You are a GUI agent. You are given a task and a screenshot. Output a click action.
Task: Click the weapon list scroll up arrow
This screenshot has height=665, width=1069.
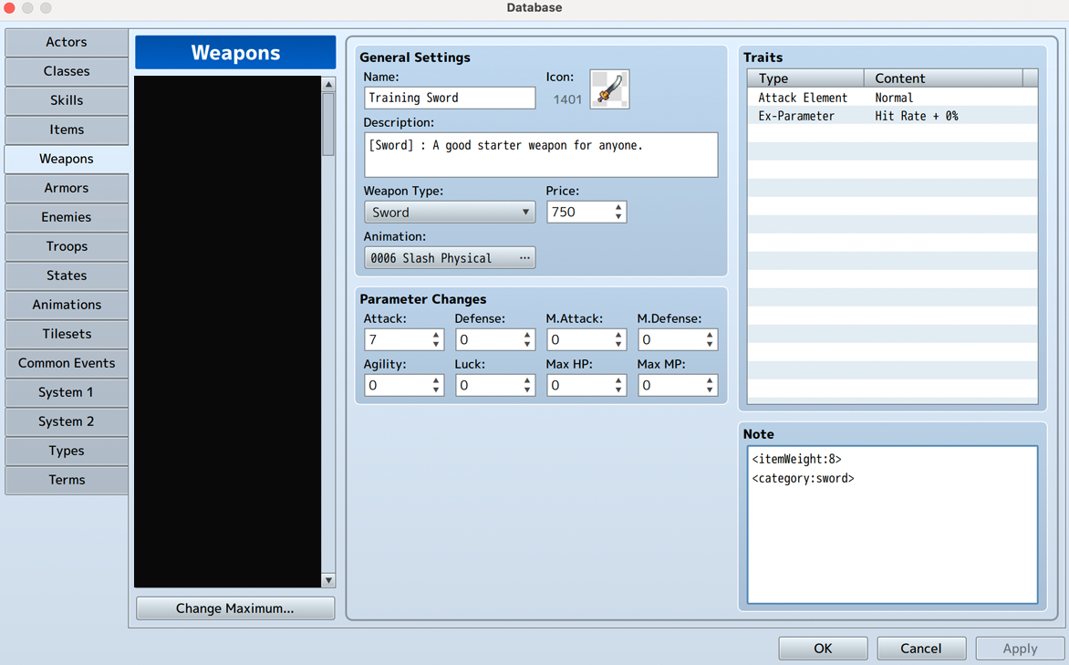coord(328,84)
